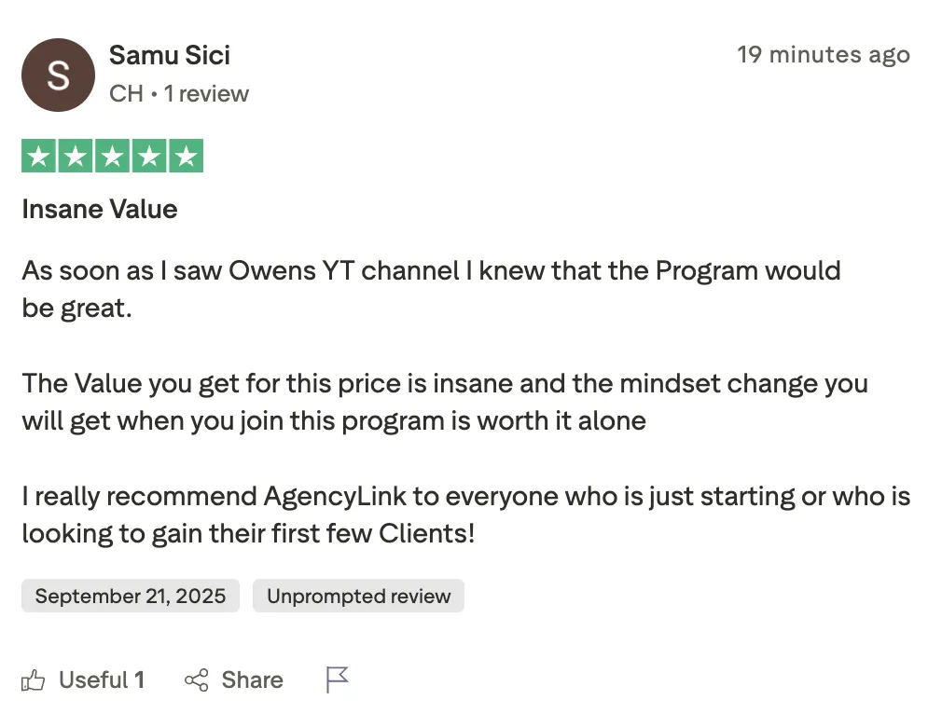The image size is (942, 714).
Task: Click the second green rating star
Action: tap(76, 157)
